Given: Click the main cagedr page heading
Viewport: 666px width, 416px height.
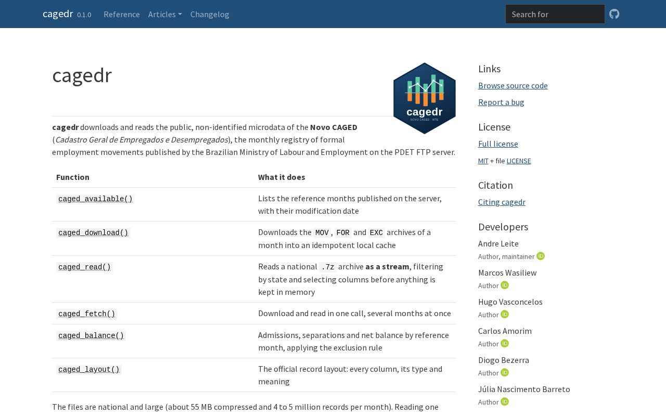Looking at the screenshot, I should click(x=82, y=75).
